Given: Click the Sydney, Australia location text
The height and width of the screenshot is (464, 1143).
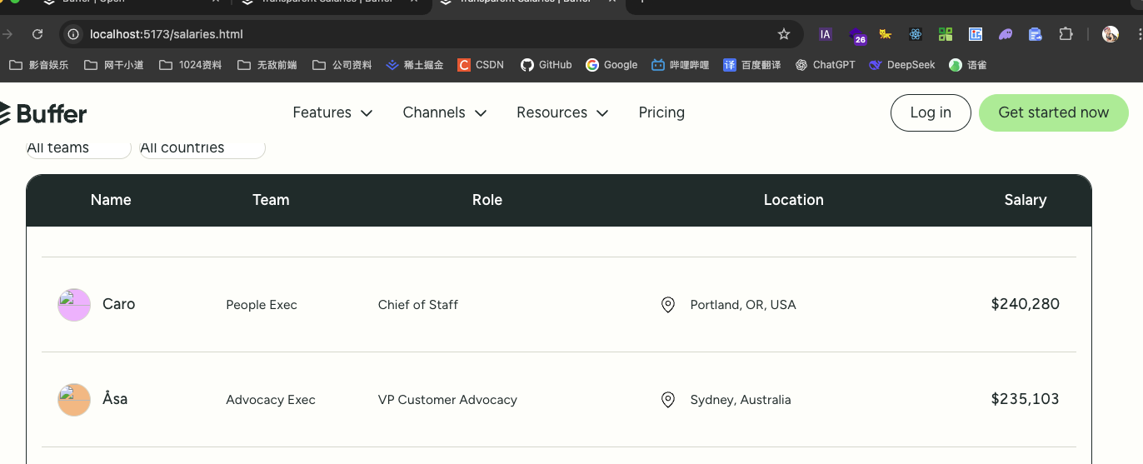Looking at the screenshot, I should click(741, 400).
